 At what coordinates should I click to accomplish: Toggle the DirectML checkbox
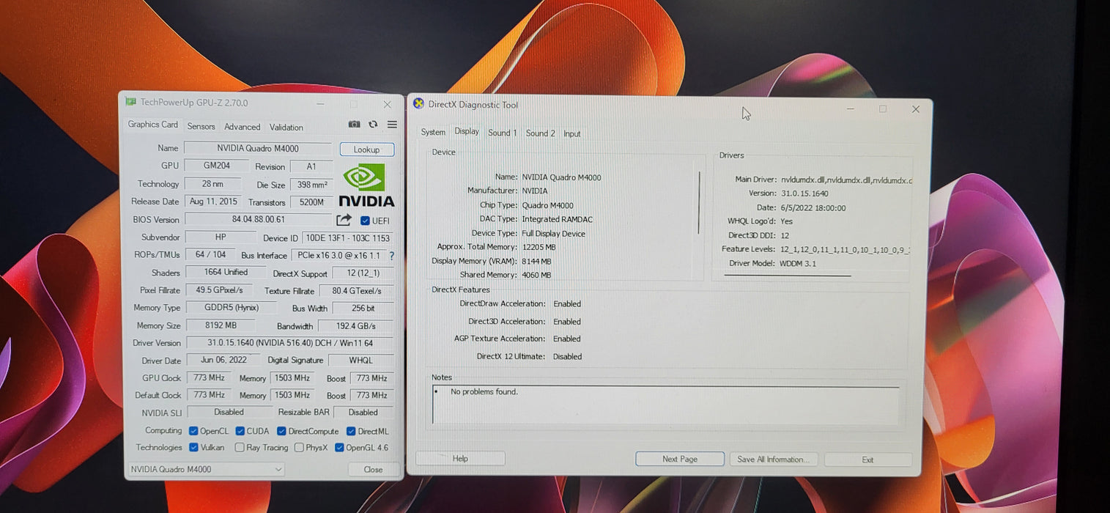click(351, 431)
